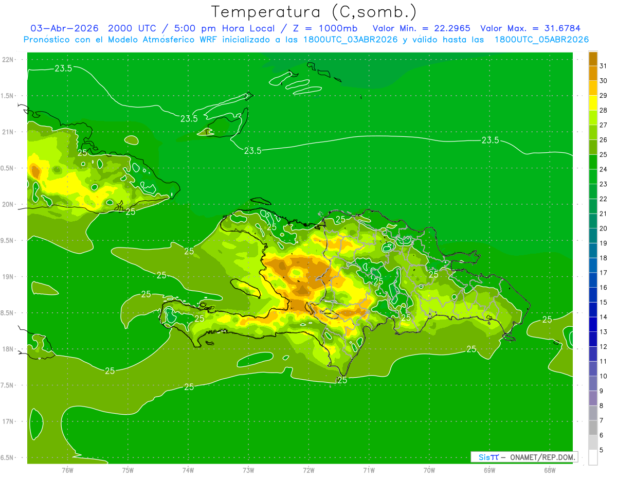Click the 23.5 contour label near 69W
617x477 pixels.
(x=489, y=140)
